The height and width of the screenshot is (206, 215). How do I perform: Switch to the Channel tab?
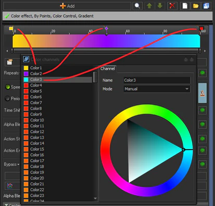108,68
